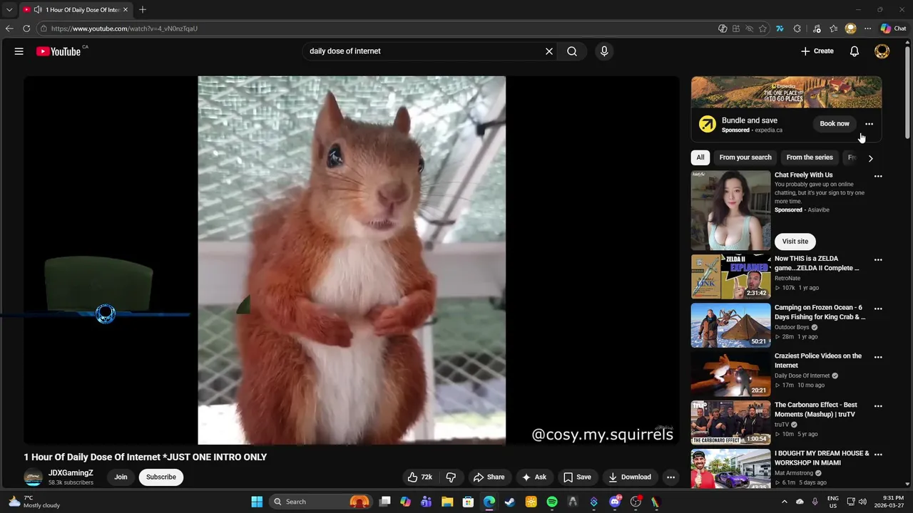Open options for I Bought My Dream House

pyautogui.click(x=878, y=455)
